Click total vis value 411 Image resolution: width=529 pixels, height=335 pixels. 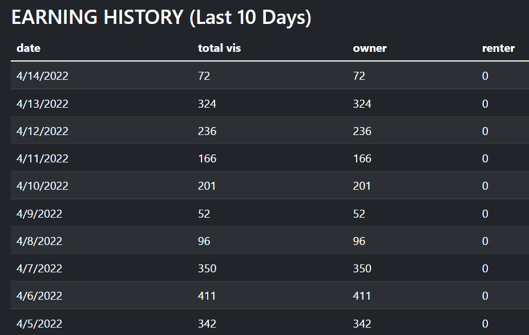pyautogui.click(x=207, y=296)
